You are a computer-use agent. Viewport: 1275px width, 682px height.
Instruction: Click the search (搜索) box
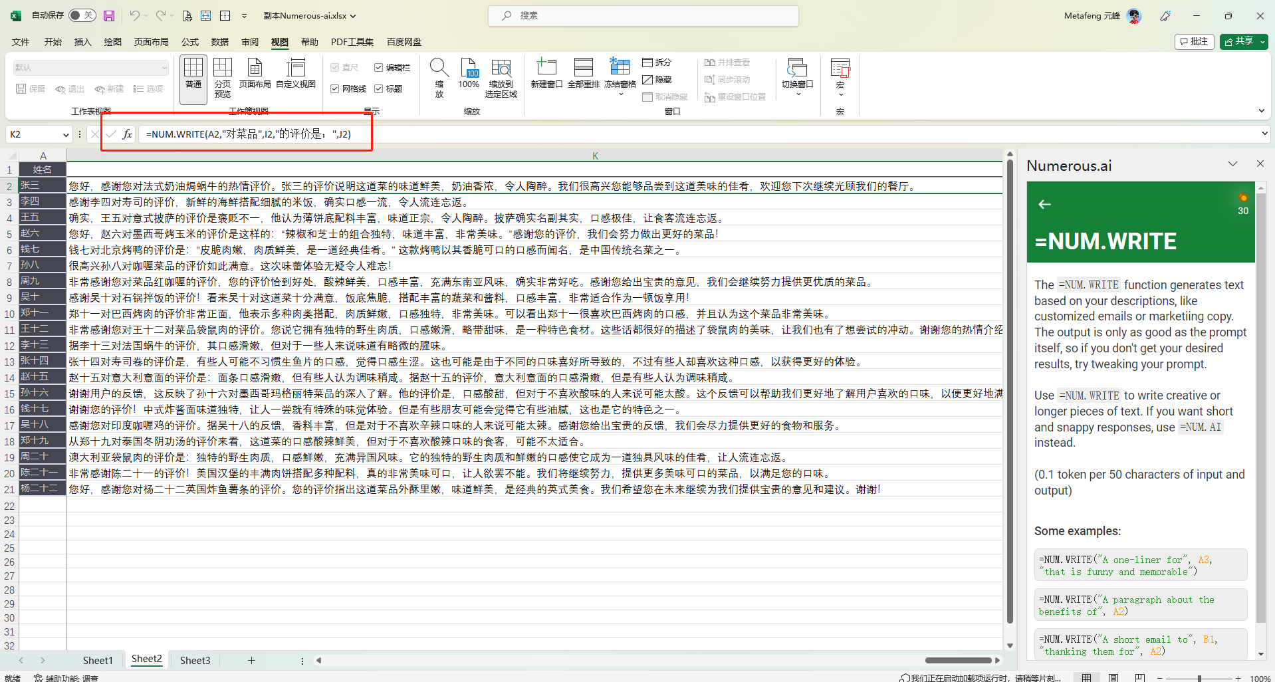coord(643,16)
